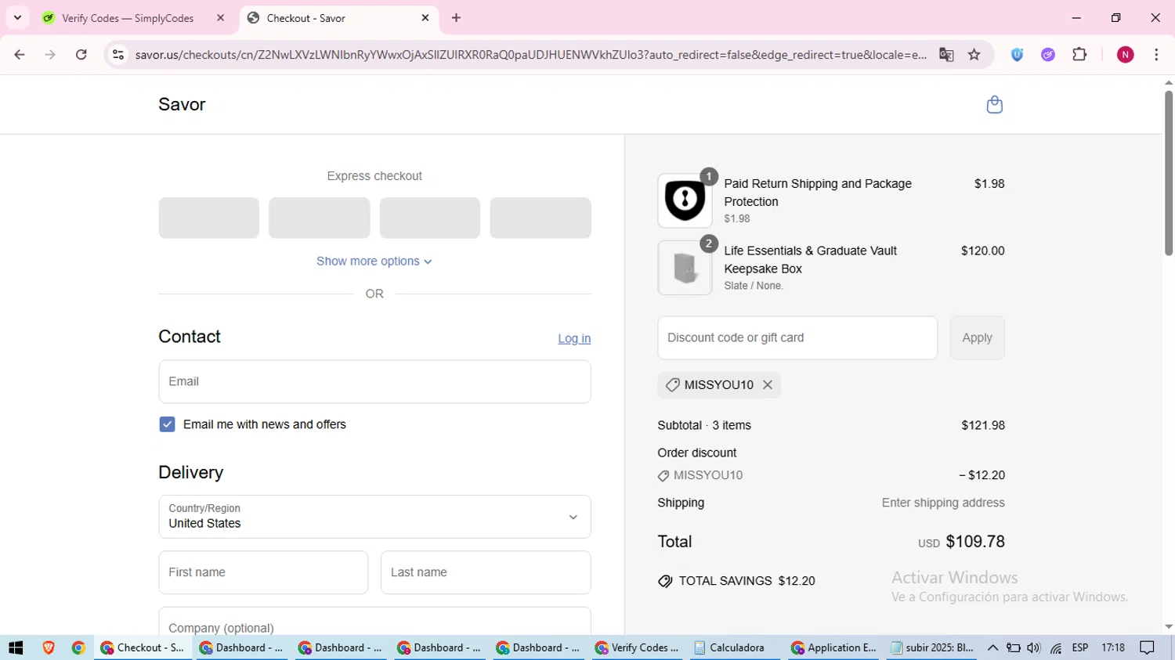
Task: Click the battery tray icon
Action: [x=1013, y=647]
